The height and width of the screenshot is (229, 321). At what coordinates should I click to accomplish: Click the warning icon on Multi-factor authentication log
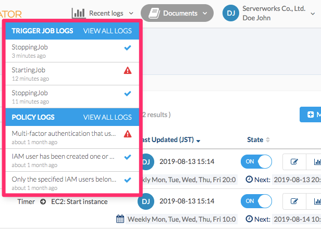tap(128, 134)
